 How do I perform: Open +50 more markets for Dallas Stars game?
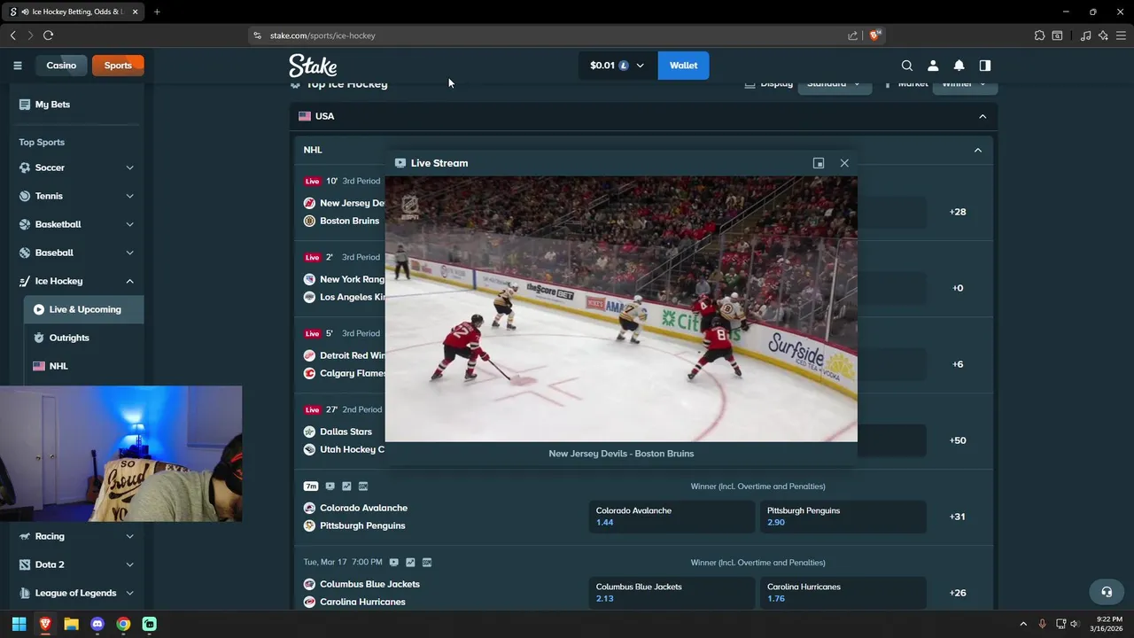(958, 440)
